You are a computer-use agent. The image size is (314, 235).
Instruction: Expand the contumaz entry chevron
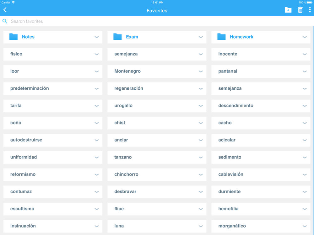pos(96,192)
